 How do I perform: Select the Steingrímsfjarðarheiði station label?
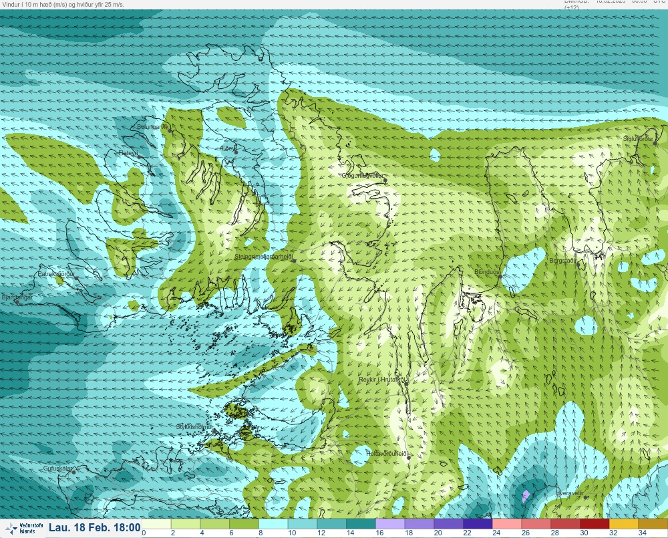point(264,257)
